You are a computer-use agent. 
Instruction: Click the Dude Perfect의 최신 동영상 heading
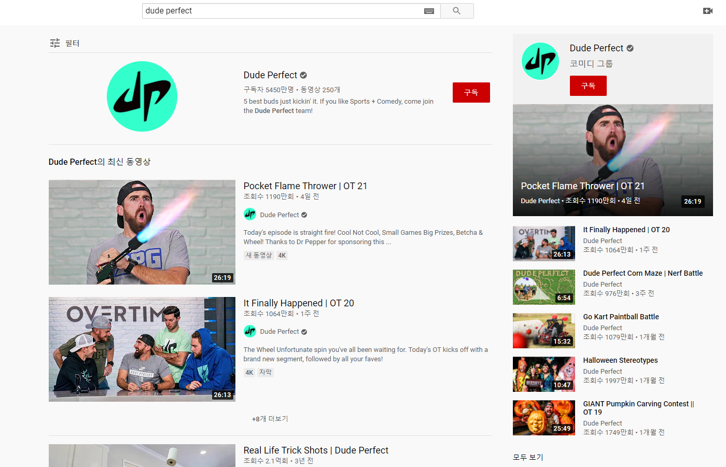coord(100,162)
